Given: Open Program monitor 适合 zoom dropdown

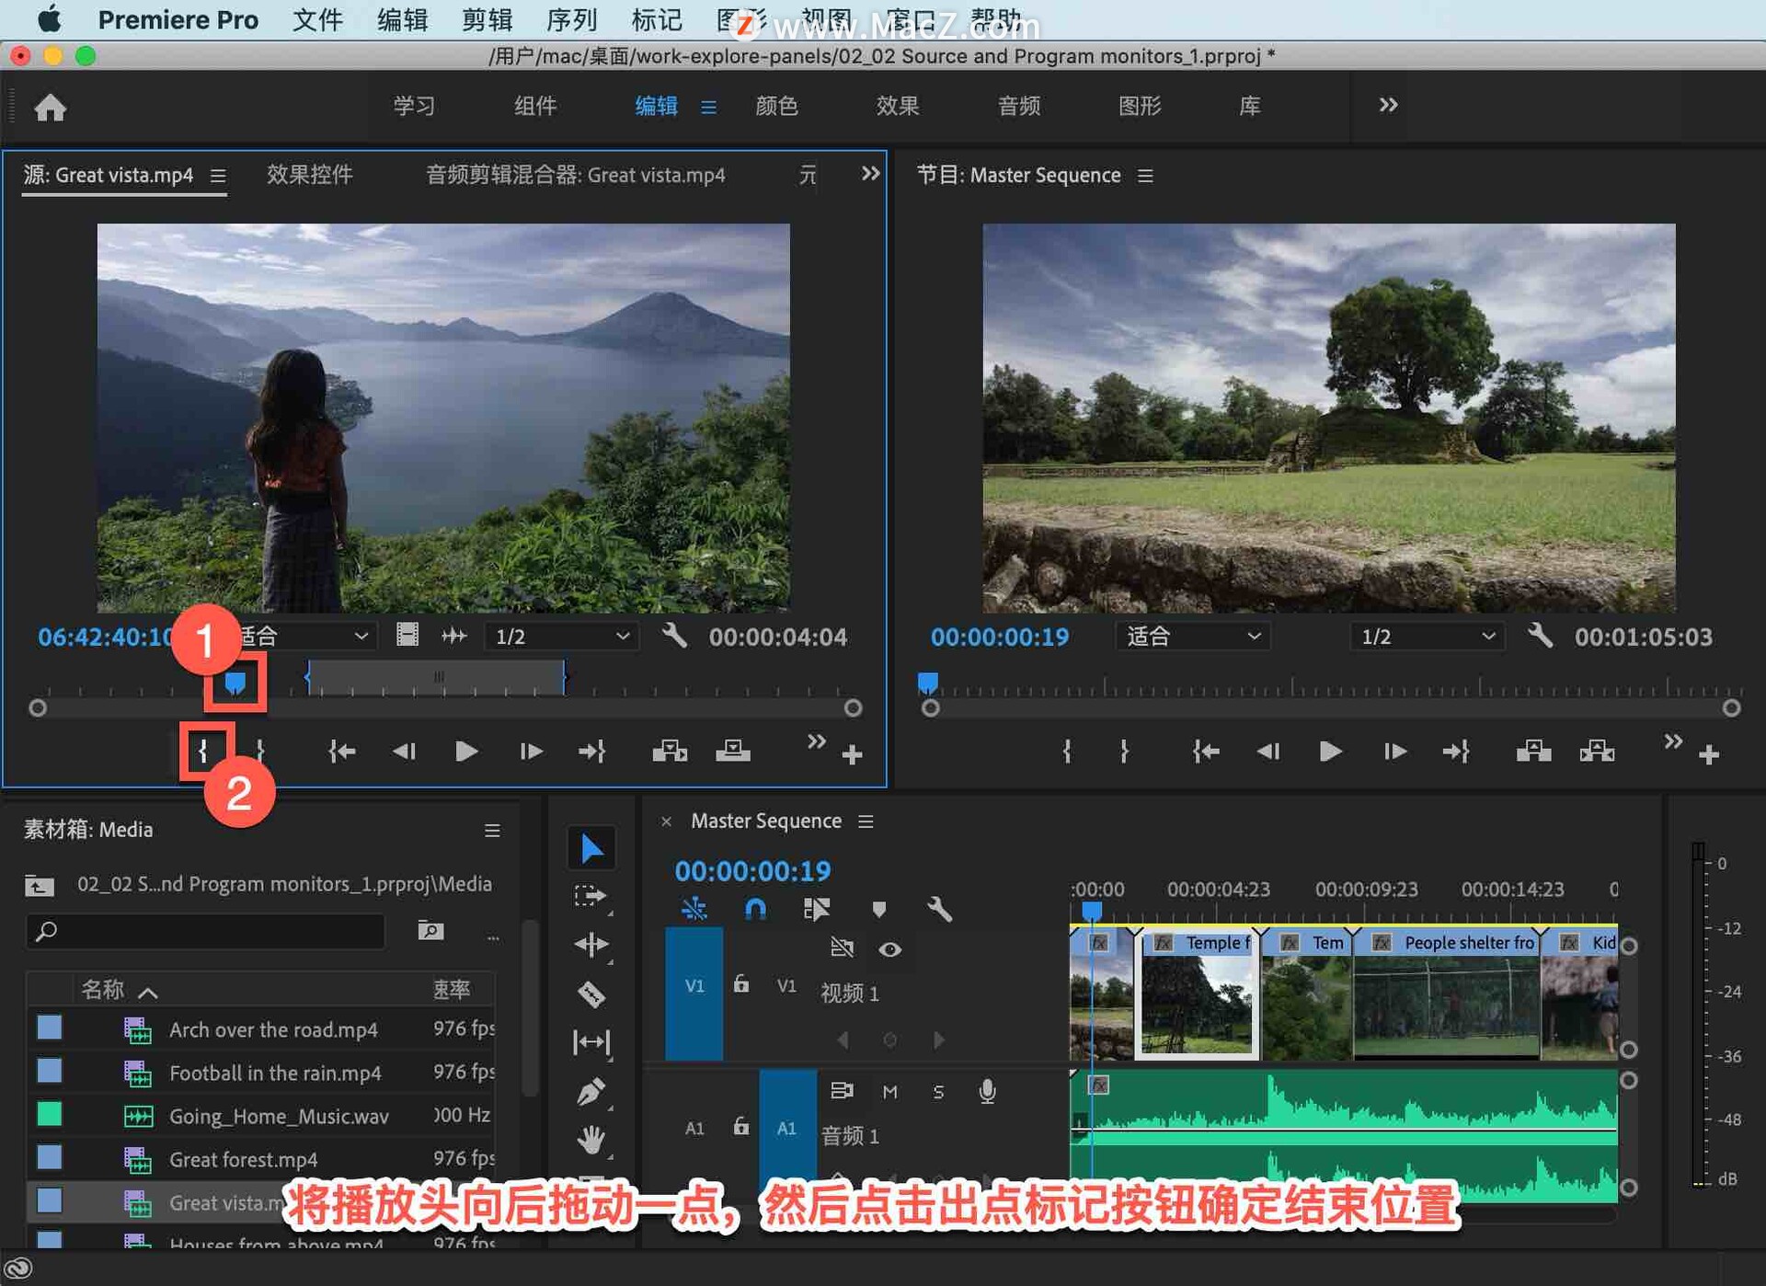Looking at the screenshot, I should (x=1192, y=637).
